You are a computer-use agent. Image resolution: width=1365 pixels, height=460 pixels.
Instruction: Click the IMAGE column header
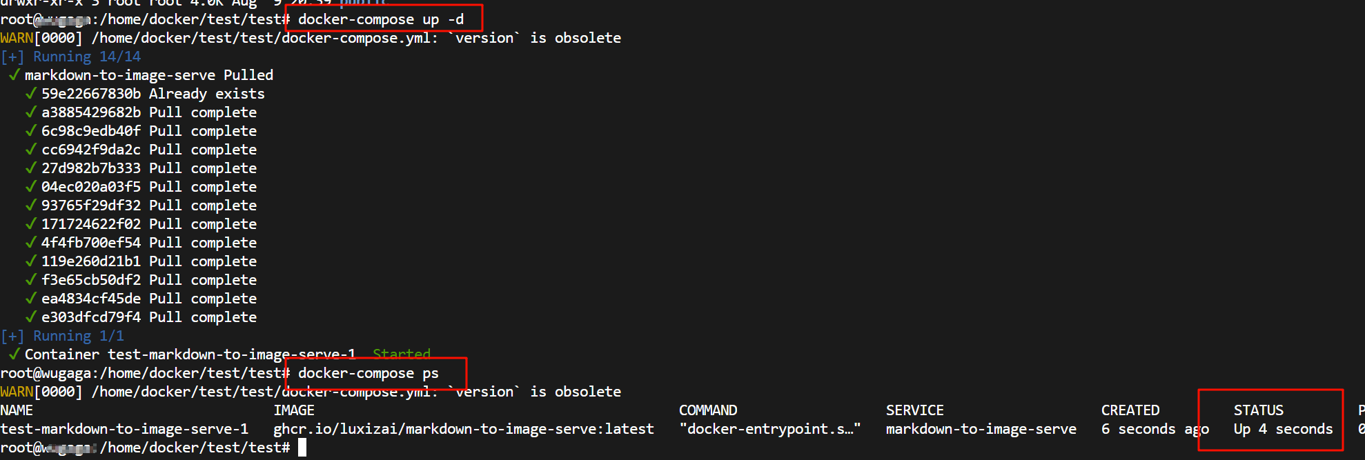tap(294, 410)
